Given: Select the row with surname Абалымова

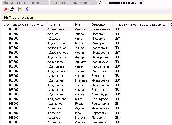Looking at the screenshot, I should (90, 29).
